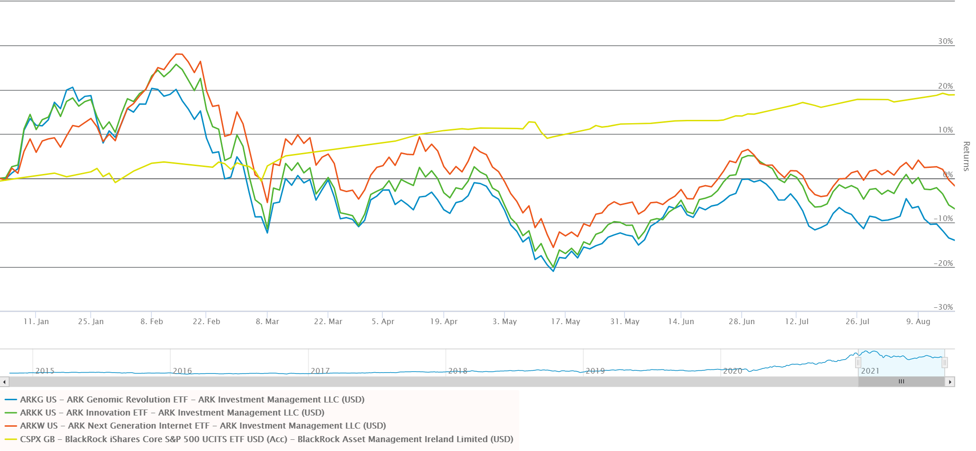Click the "28. Jun" date axis label
Screen dimensions: 976x451
click(742, 322)
